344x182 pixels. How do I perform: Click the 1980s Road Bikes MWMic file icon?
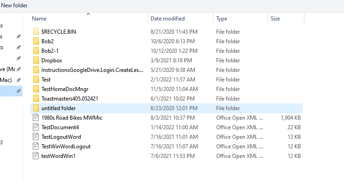pyautogui.click(x=36, y=118)
